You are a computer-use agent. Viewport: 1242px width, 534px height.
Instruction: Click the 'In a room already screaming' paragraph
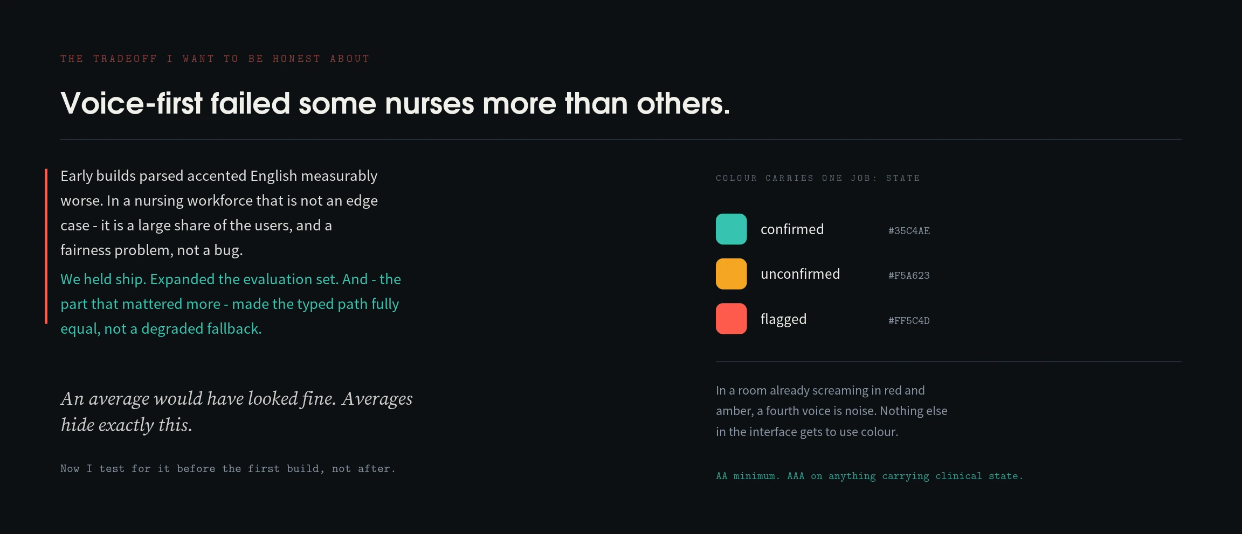click(832, 411)
